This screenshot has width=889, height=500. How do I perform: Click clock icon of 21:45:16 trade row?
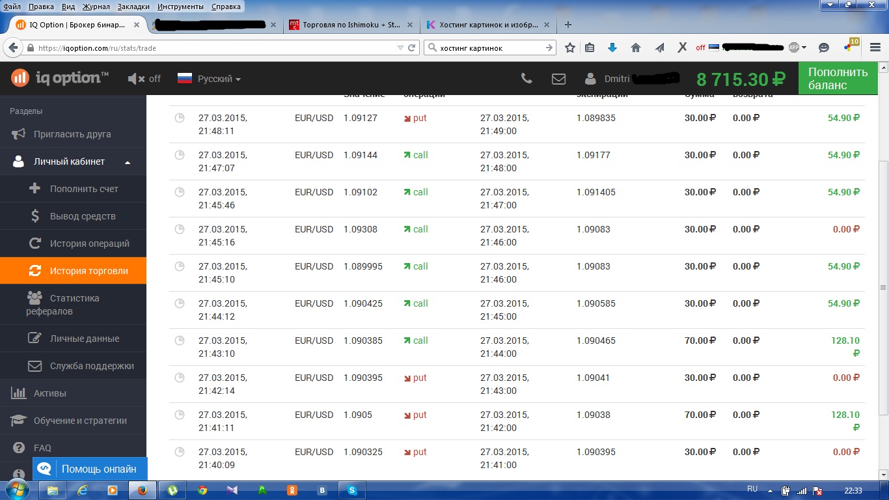180,229
